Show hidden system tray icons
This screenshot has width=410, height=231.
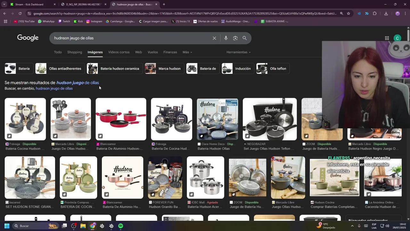(x=352, y=226)
